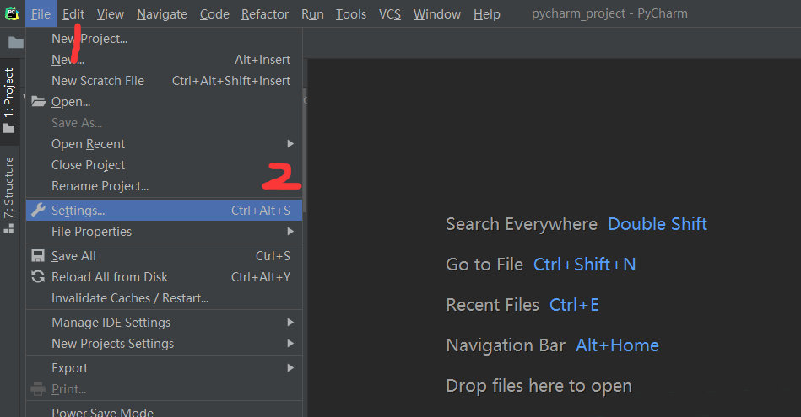Open the VCS menu
The image size is (801, 417).
point(389,14)
